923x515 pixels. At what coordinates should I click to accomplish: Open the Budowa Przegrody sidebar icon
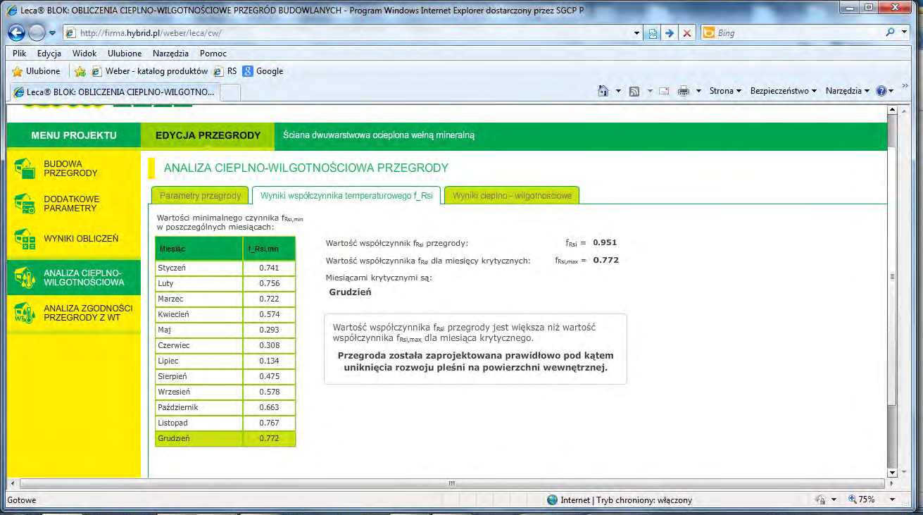tap(25, 168)
